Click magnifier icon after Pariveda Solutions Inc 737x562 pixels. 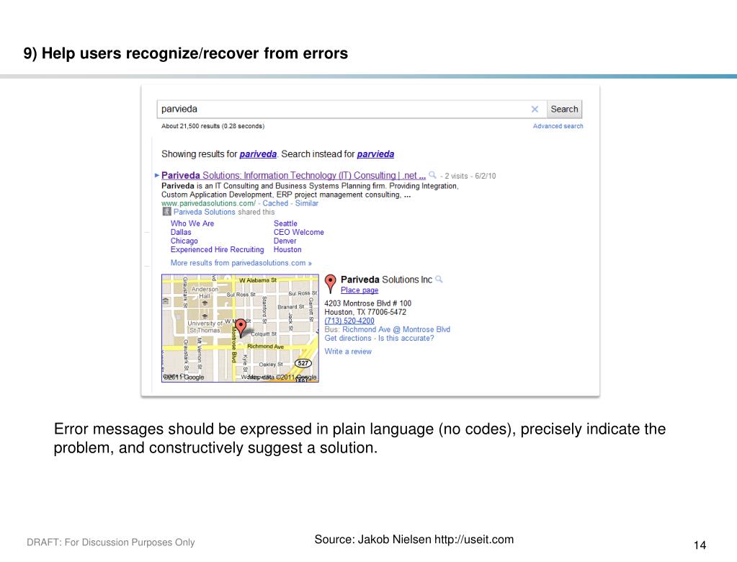(439, 279)
